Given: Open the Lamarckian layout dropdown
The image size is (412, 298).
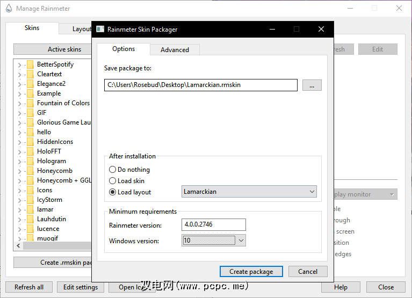Looking at the screenshot, I should tap(249, 192).
